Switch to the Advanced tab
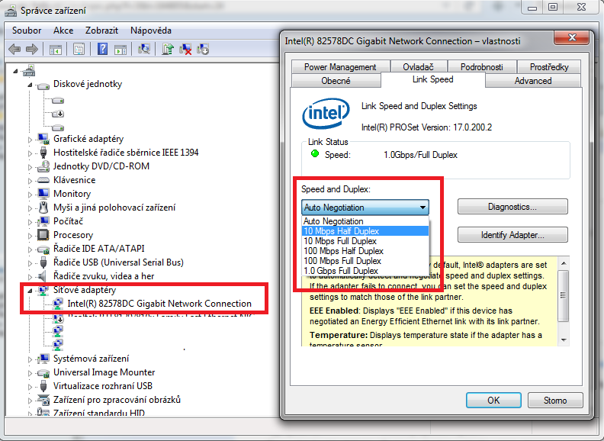Image resolution: width=604 pixels, height=441 pixels. click(x=532, y=80)
